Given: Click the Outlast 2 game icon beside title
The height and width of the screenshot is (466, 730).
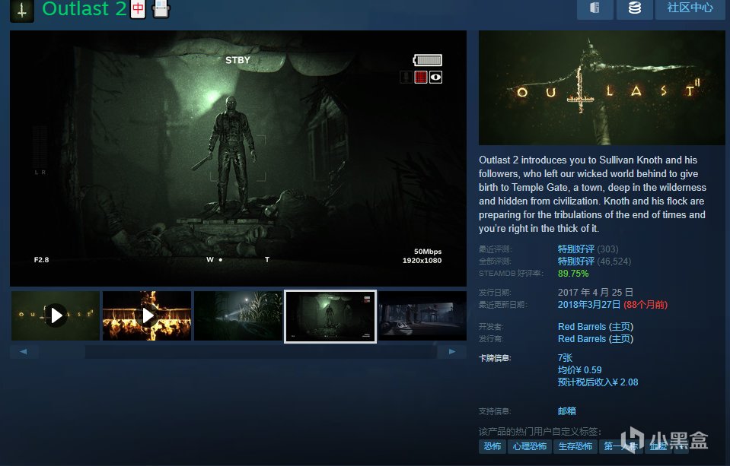Looking at the screenshot, I should click(22, 10).
